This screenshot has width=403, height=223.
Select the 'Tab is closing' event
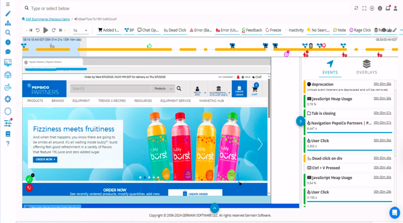click(349, 113)
